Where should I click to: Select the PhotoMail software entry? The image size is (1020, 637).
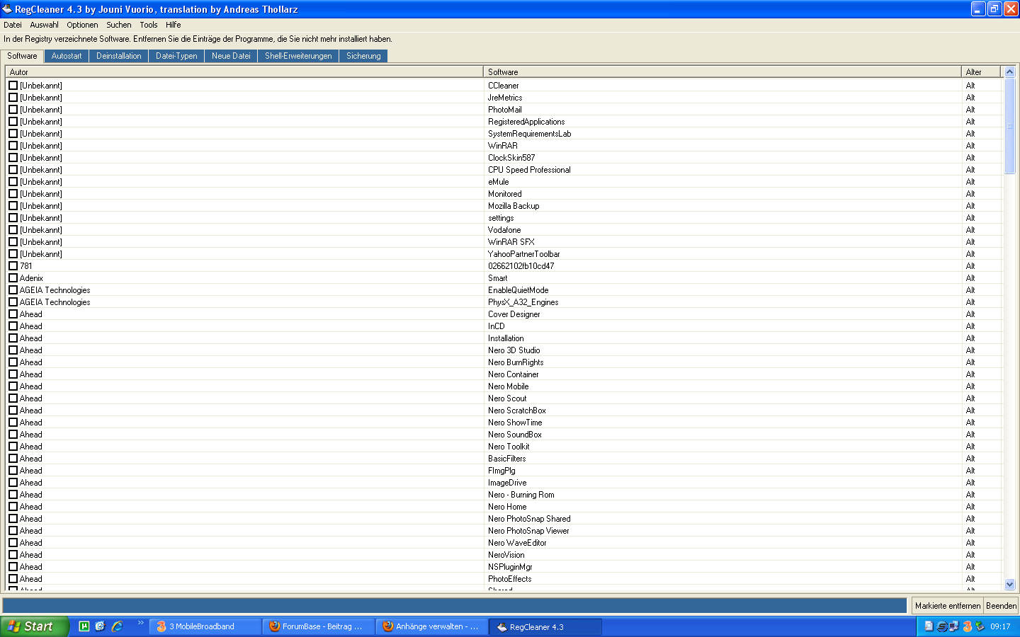505,110
